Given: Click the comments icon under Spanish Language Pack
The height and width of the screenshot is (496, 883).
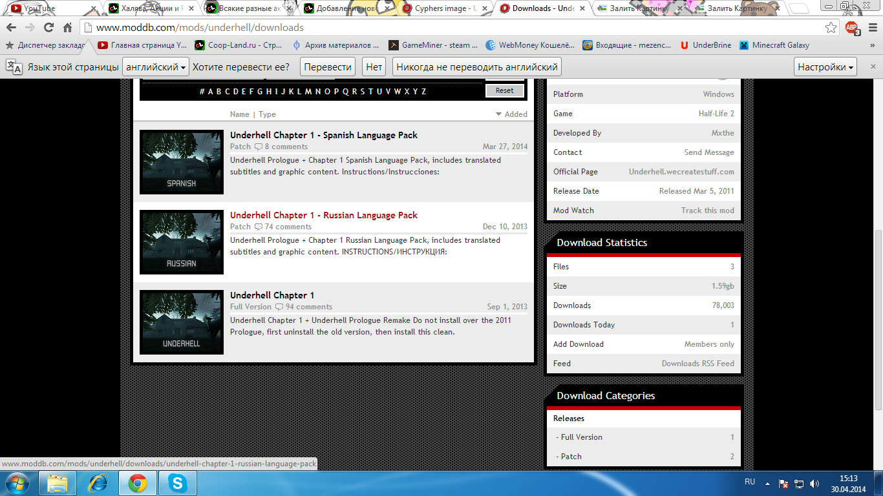Looking at the screenshot, I should [259, 147].
